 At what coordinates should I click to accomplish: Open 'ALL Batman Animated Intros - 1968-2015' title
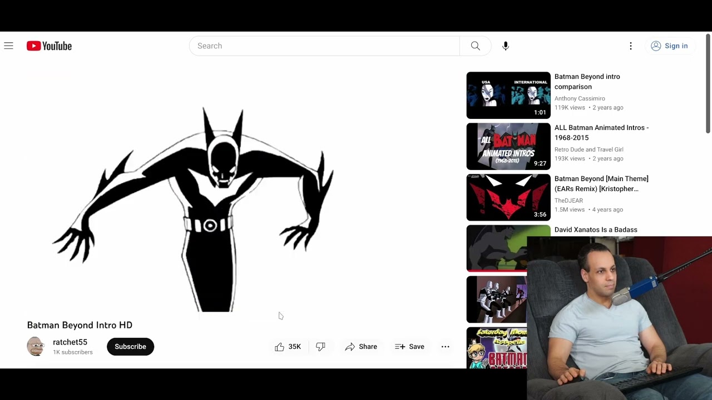click(601, 133)
